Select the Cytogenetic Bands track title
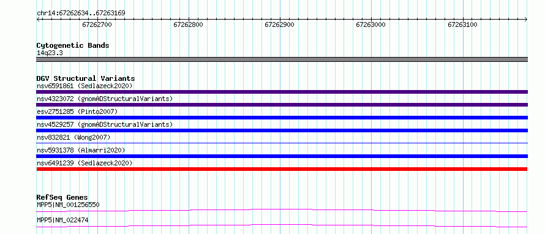Screen dimensions: 545x234 click(73, 45)
